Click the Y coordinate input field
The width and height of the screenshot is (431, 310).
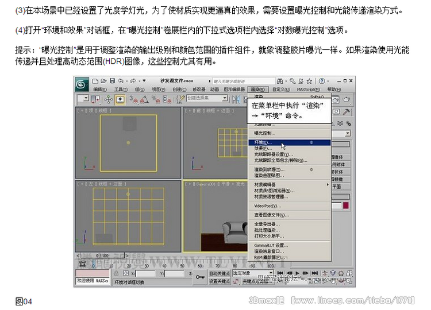pos(174,273)
